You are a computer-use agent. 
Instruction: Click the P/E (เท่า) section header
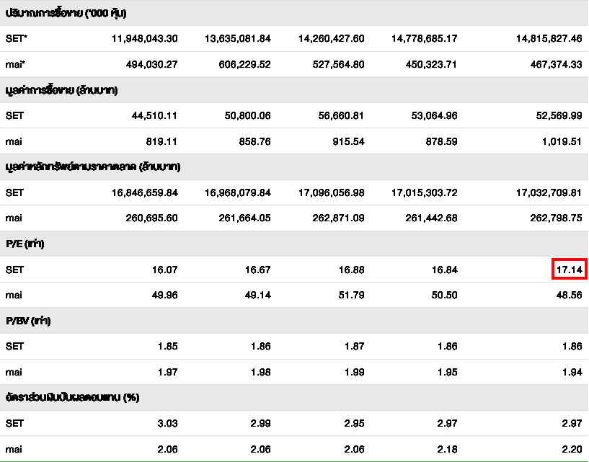25,244
